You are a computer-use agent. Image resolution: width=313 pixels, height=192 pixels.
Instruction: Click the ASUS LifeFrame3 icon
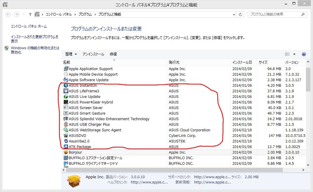tap(66, 91)
